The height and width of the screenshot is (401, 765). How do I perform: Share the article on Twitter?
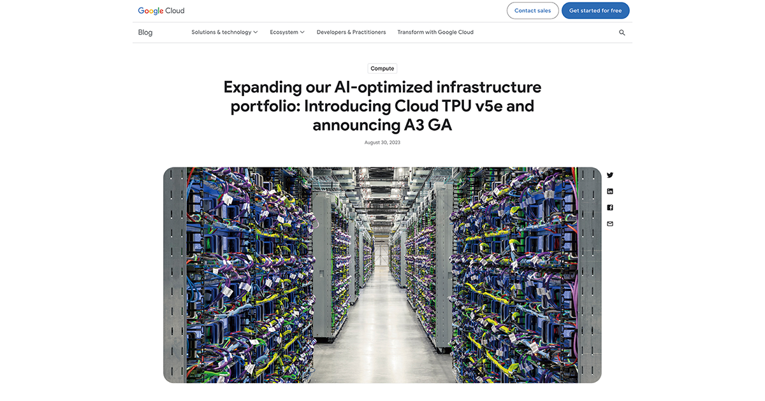tap(610, 175)
